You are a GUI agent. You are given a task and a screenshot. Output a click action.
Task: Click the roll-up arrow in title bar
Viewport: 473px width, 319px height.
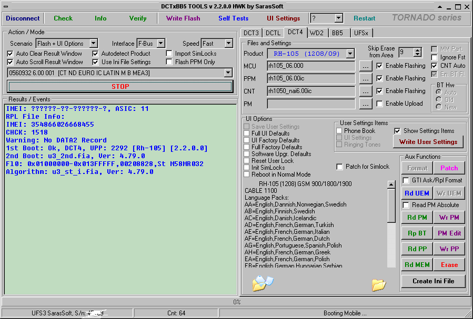pyautogui.click(x=440, y=7)
